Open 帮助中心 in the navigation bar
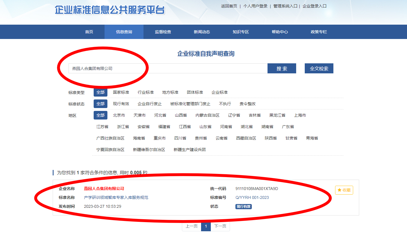Image resolution: width=407 pixels, height=237 pixels. pos(280,32)
